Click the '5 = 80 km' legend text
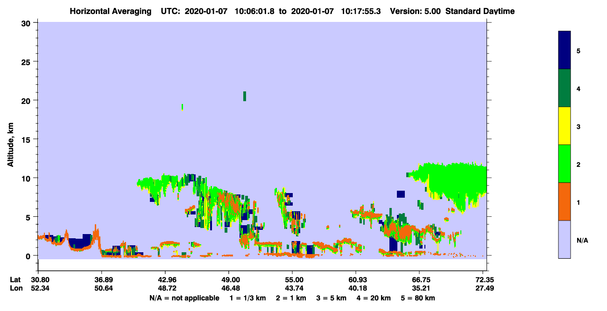The width and height of the screenshot is (607, 311). [x=418, y=298]
